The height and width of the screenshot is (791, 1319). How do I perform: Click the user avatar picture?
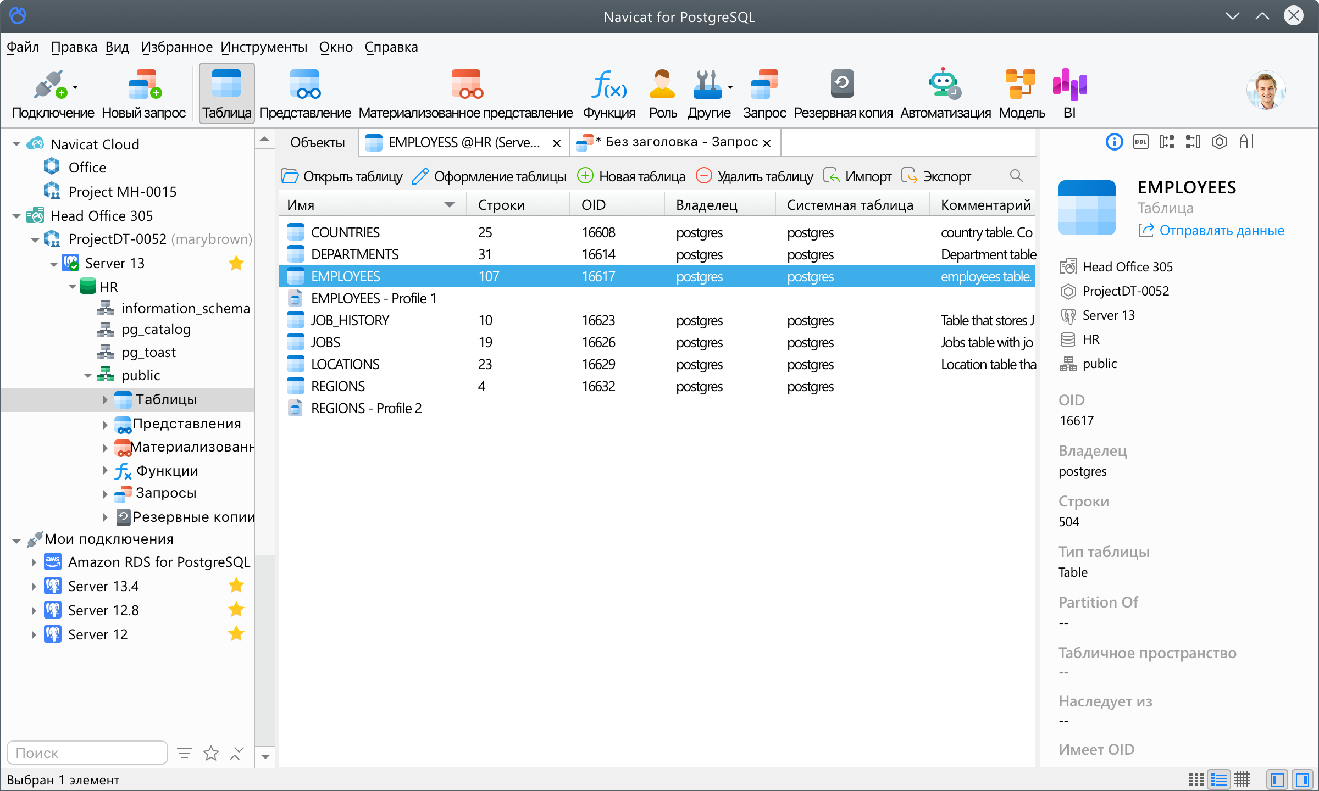[1266, 91]
